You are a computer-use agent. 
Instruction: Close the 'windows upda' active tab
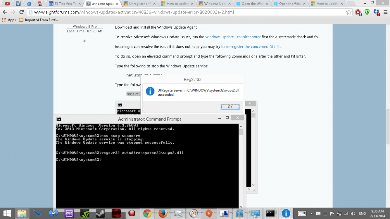pos(117,4)
